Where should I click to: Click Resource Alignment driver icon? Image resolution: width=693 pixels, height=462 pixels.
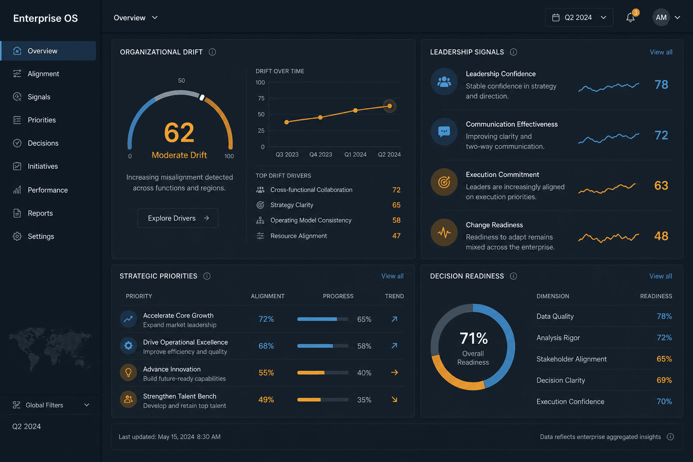260,236
